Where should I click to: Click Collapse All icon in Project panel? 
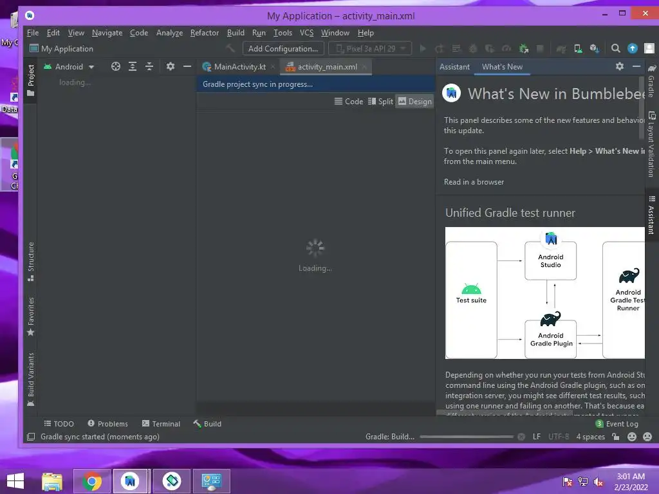coord(149,66)
